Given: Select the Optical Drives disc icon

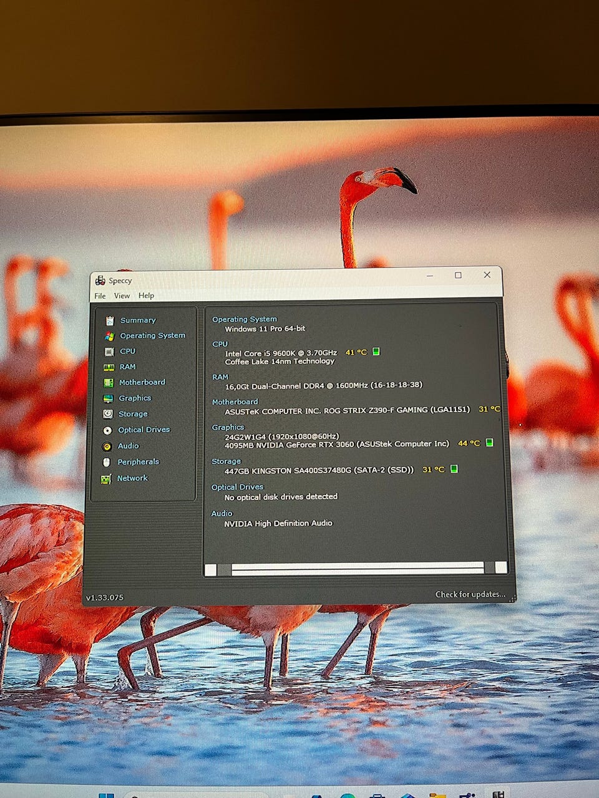Looking at the screenshot, I should pyautogui.click(x=107, y=430).
